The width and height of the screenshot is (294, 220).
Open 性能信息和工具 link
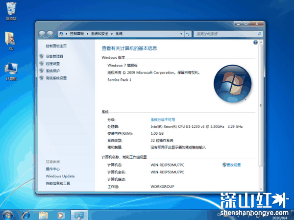tap(58, 183)
